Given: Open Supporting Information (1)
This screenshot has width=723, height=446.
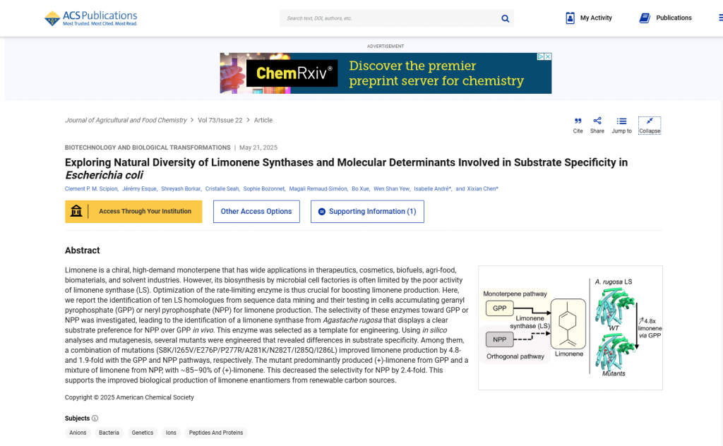Looking at the screenshot, I should click(367, 212).
